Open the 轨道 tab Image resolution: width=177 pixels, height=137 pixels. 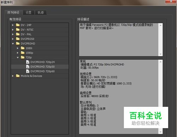[x=41, y=12]
